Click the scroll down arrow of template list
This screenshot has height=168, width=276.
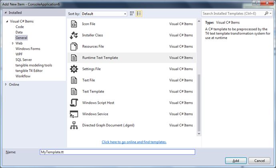point(199,134)
